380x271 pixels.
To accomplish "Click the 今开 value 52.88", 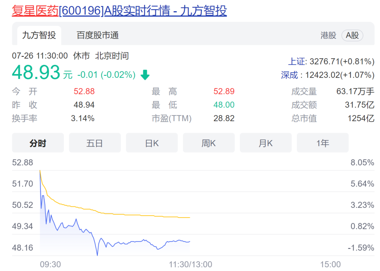I will pos(84,91).
